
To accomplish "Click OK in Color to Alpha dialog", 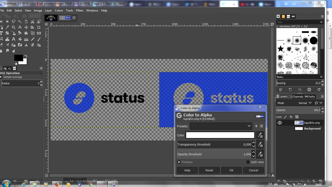I will coord(231,170).
